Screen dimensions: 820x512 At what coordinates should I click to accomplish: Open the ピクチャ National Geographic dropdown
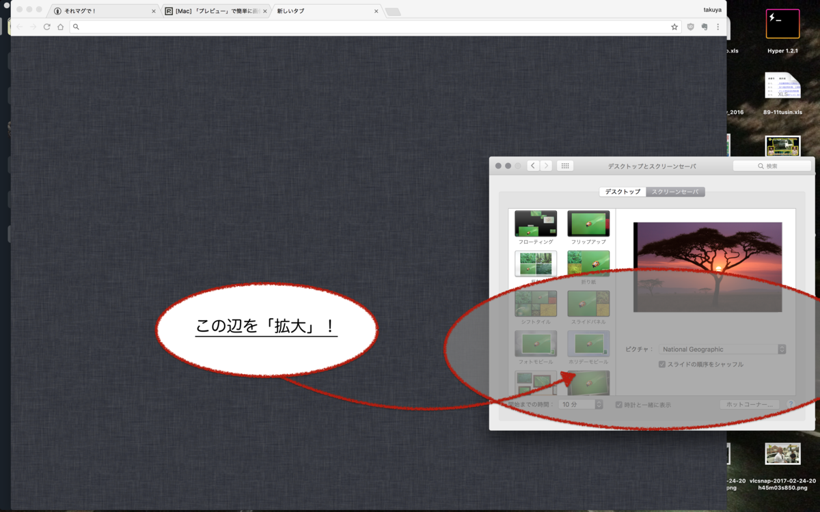(x=722, y=349)
